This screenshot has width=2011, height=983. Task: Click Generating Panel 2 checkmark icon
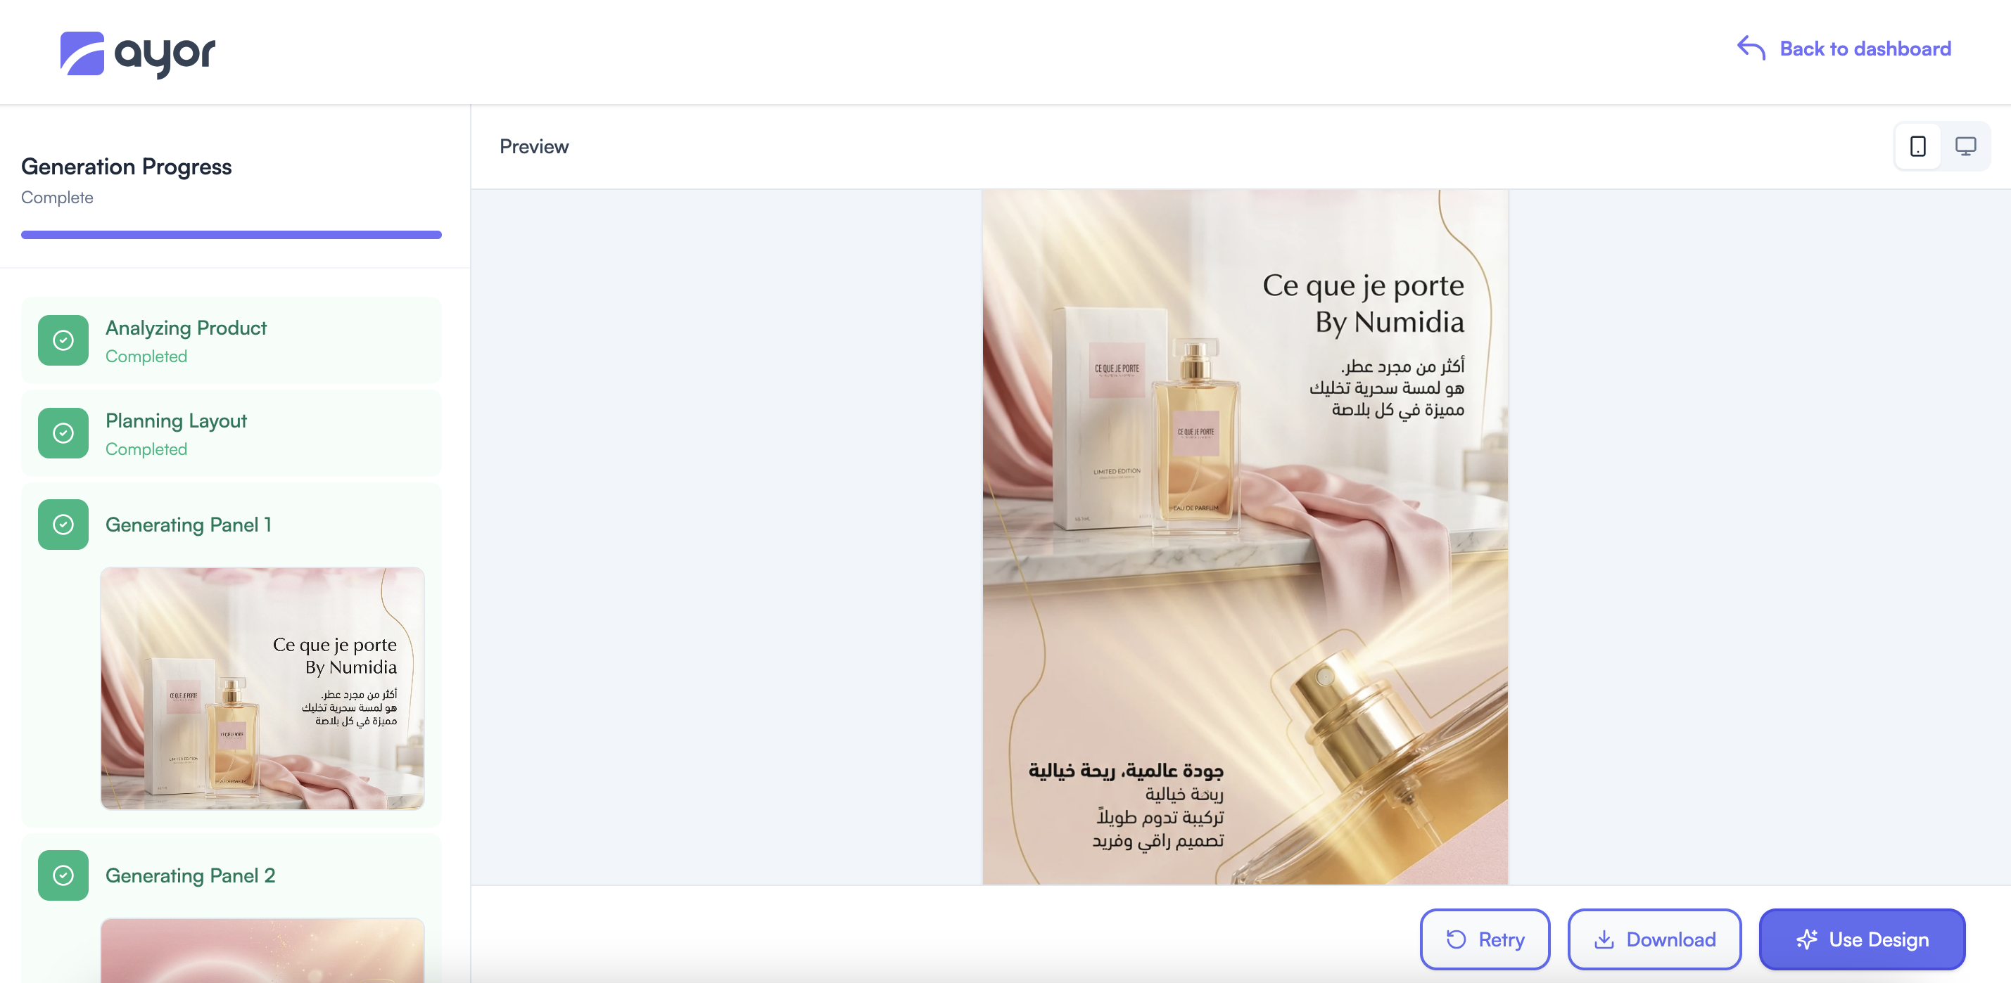click(x=63, y=875)
